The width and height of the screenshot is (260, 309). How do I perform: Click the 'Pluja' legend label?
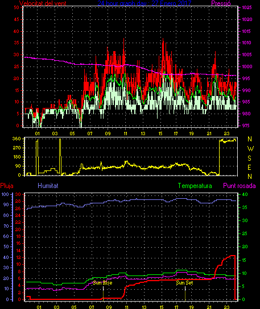coord(7,186)
